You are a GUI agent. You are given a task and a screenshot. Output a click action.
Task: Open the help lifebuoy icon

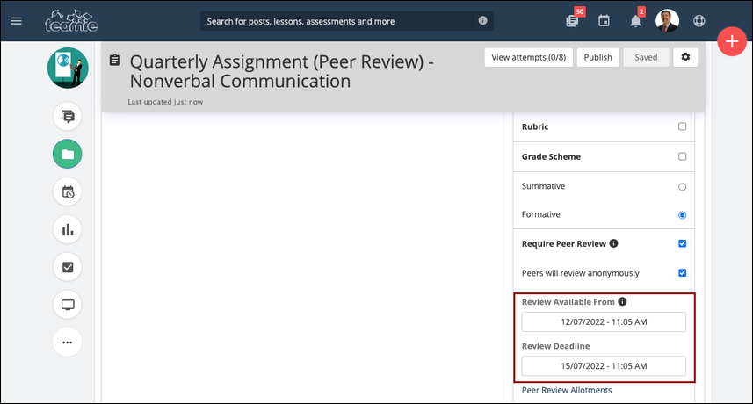coord(699,21)
